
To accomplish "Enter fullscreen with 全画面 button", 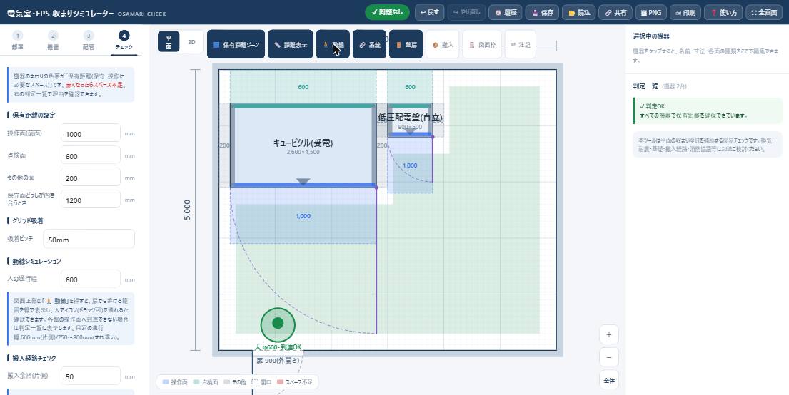I will pyautogui.click(x=764, y=13).
